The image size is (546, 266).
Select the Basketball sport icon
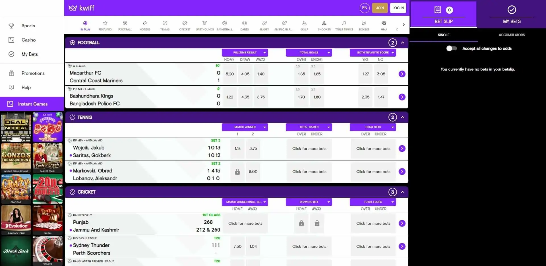(x=224, y=25)
